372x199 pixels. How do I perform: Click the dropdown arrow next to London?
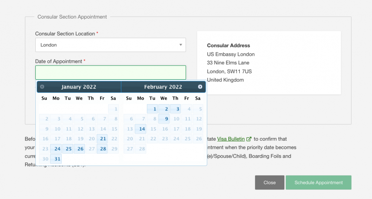(181, 45)
